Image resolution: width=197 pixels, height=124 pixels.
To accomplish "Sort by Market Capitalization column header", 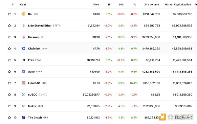I will [x=178, y=5].
